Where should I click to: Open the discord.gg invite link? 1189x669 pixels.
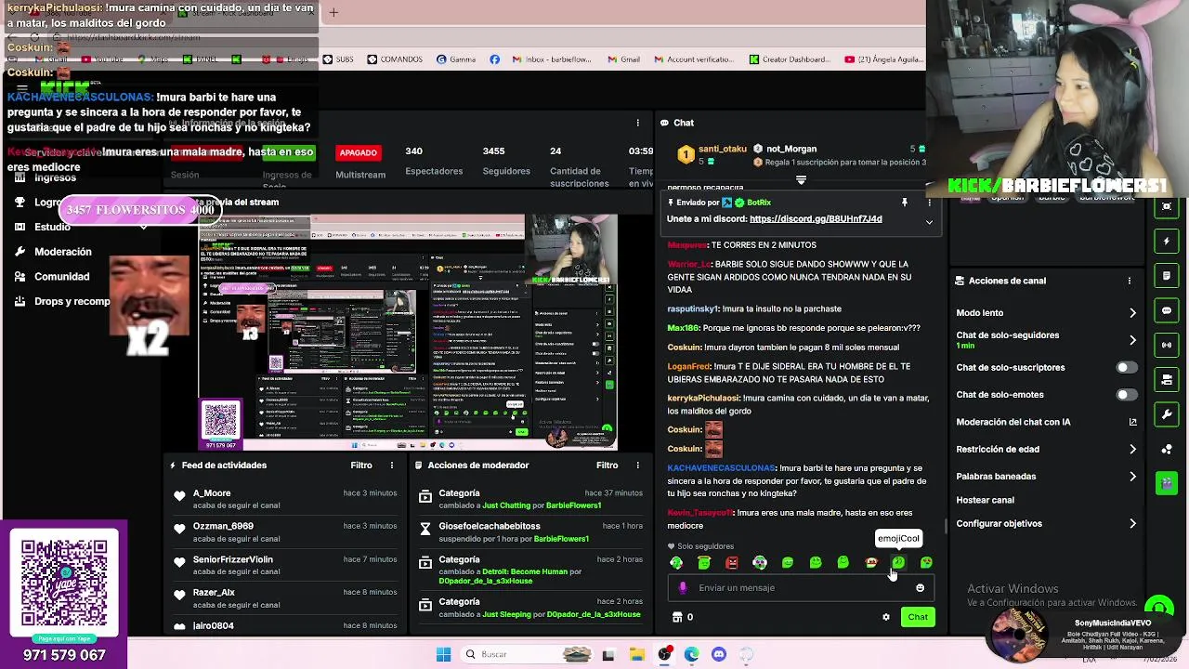[816, 219]
